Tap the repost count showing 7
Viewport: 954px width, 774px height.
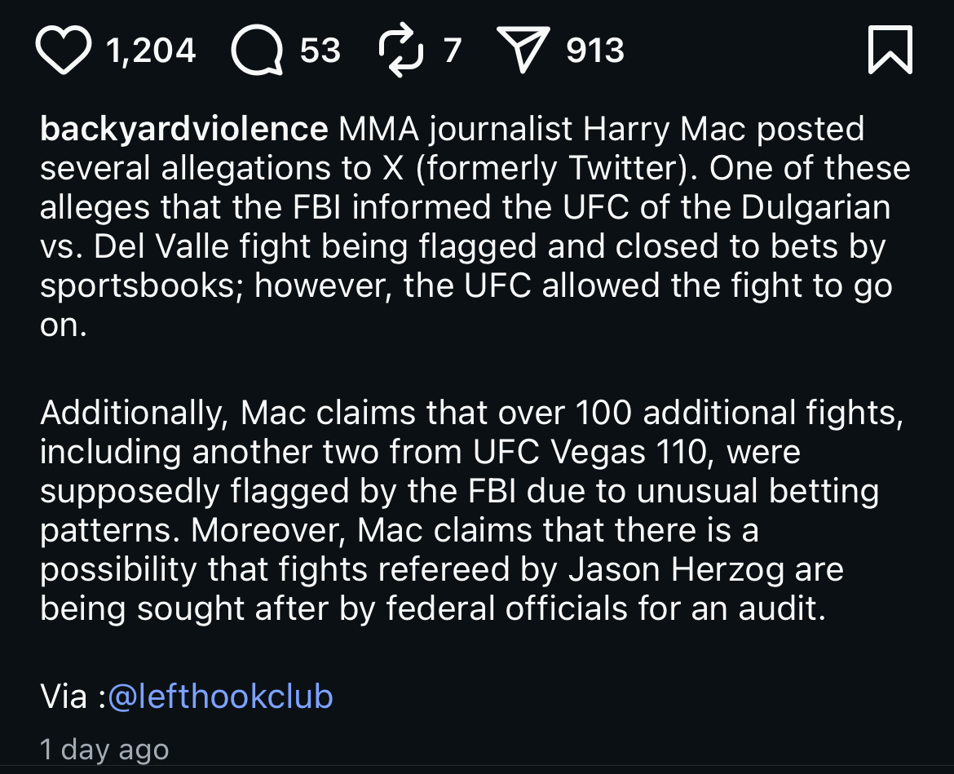pyautogui.click(x=453, y=51)
